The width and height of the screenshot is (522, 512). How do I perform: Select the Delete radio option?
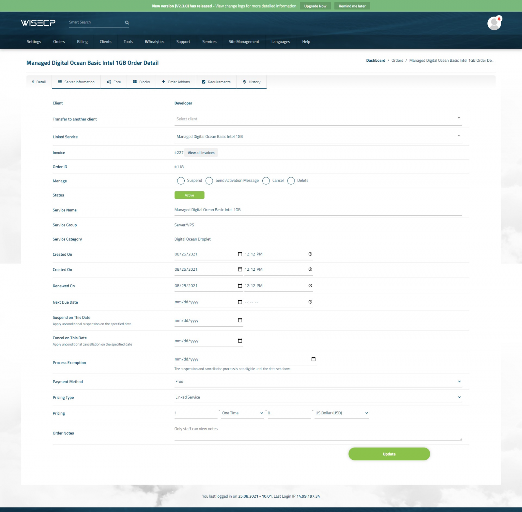291,181
